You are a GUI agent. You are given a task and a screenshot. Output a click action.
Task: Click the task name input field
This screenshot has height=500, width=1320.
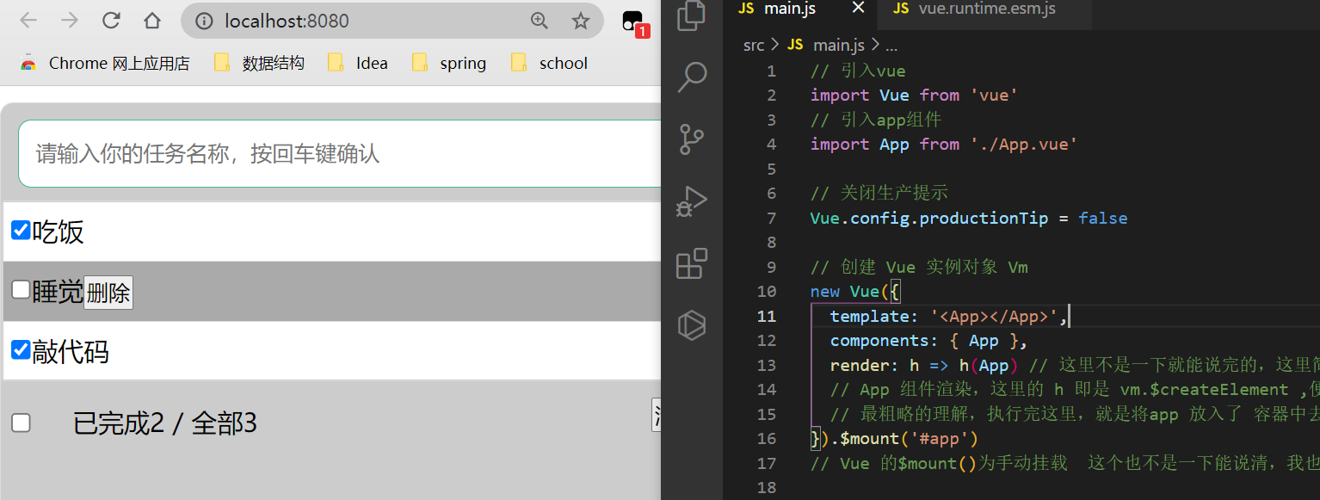(x=340, y=153)
